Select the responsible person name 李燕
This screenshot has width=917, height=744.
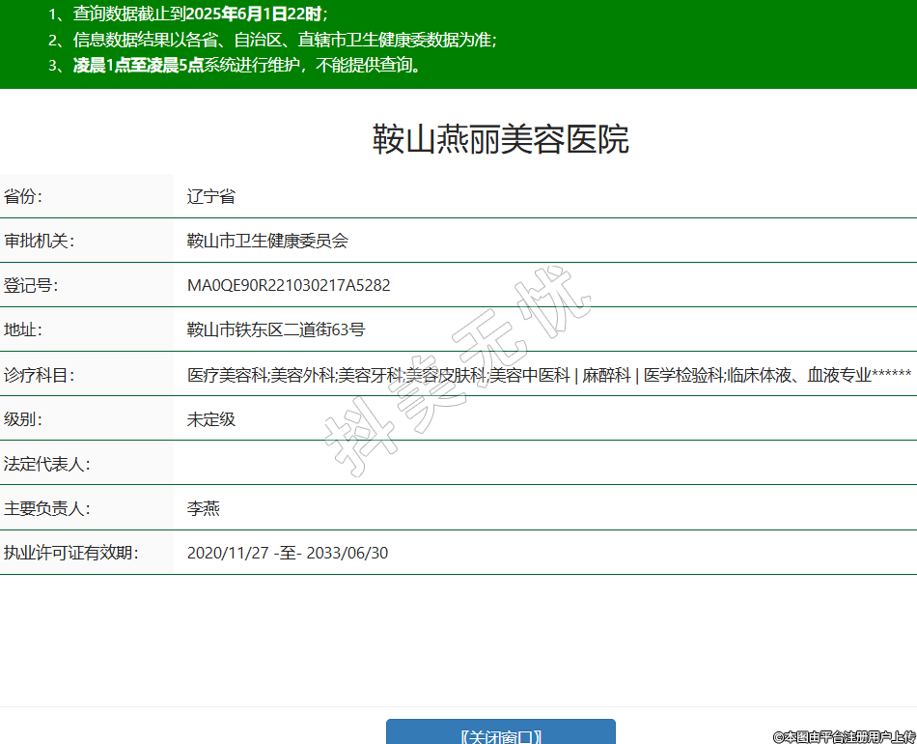(204, 508)
